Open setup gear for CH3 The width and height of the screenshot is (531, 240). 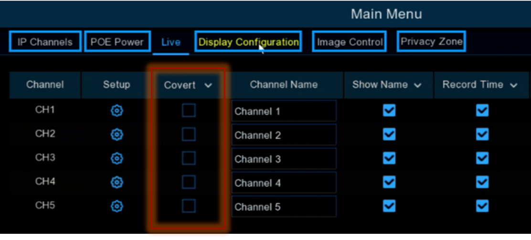117,158
